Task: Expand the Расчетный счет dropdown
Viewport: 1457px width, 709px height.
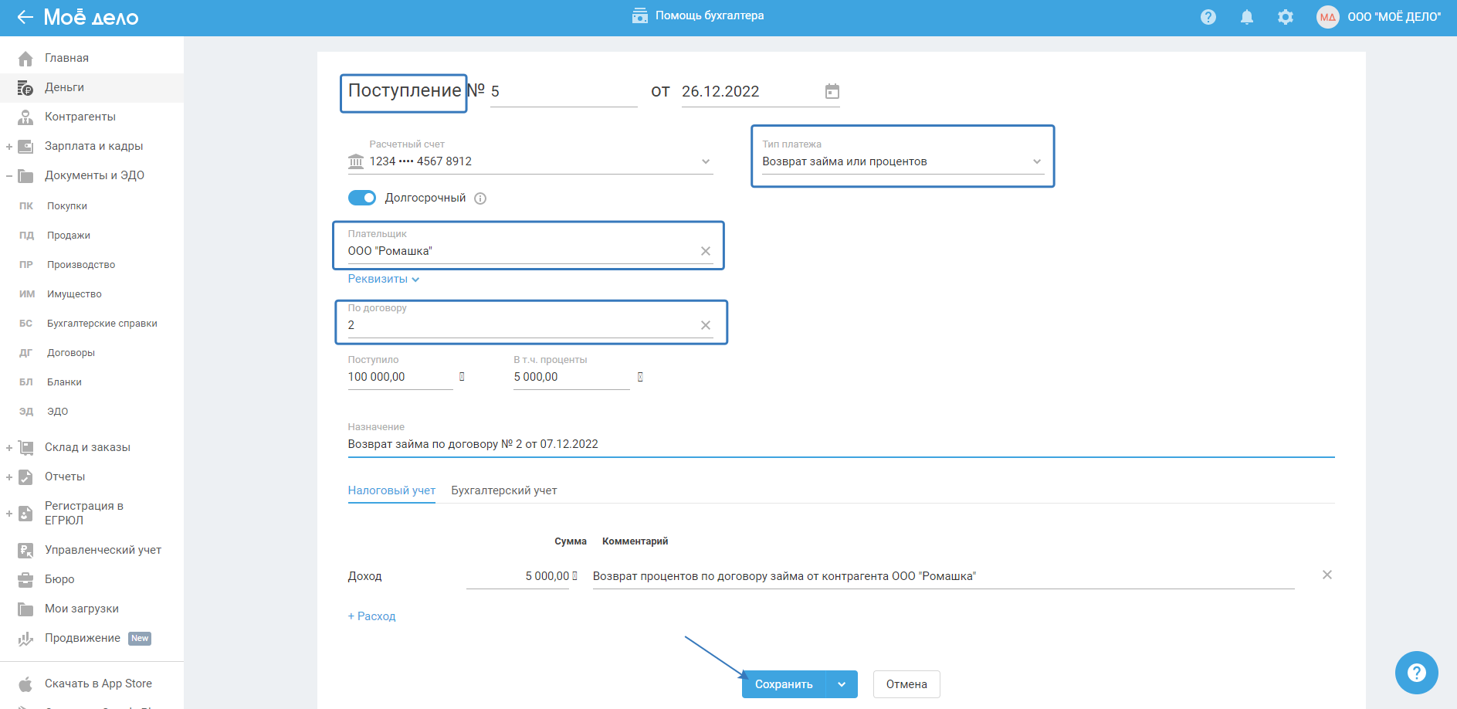Action: (x=705, y=161)
